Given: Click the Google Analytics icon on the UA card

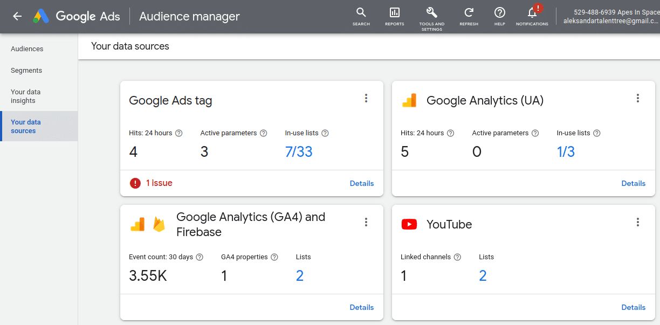Looking at the screenshot, I should coord(410,100).
